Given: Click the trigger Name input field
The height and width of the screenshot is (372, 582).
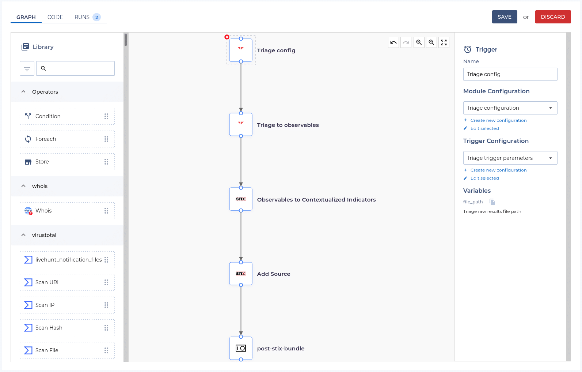Looking at the screenshot, I should coord(510,74).
